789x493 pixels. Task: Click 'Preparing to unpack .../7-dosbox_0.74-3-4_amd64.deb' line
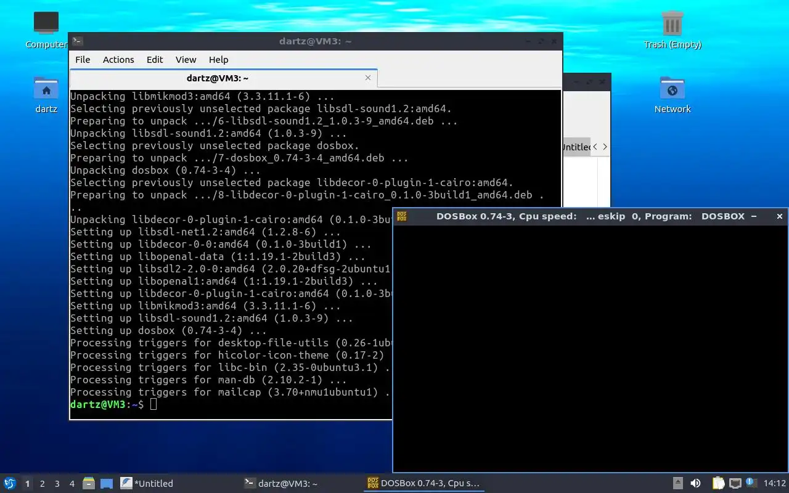pos(239,158)
